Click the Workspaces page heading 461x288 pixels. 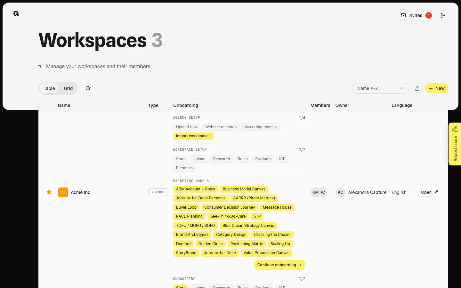click(93, 41)
